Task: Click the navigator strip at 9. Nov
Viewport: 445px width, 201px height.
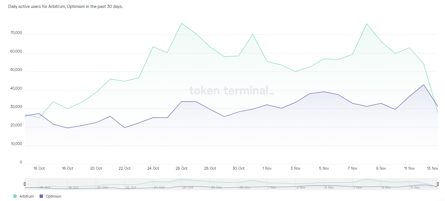Action: 386,187
